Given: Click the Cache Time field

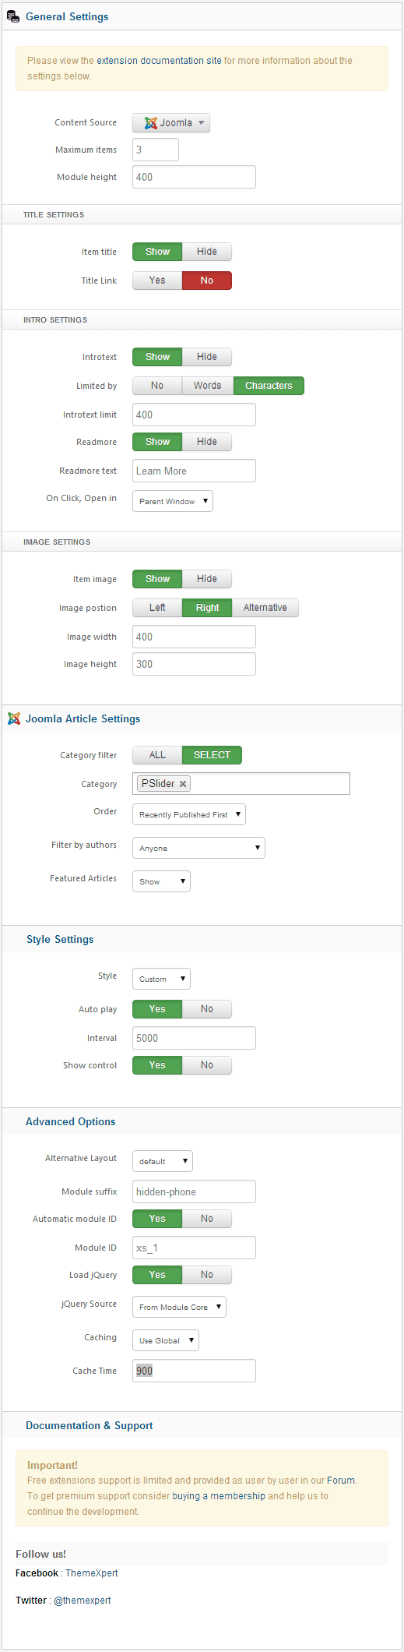Looking at the screenshot, I should point(194,1371).
